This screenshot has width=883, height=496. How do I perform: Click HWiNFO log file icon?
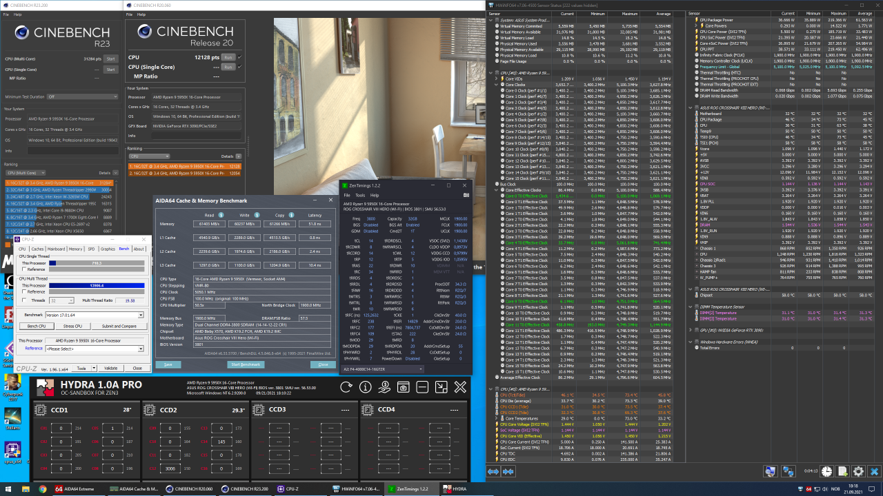pos(842,471)
